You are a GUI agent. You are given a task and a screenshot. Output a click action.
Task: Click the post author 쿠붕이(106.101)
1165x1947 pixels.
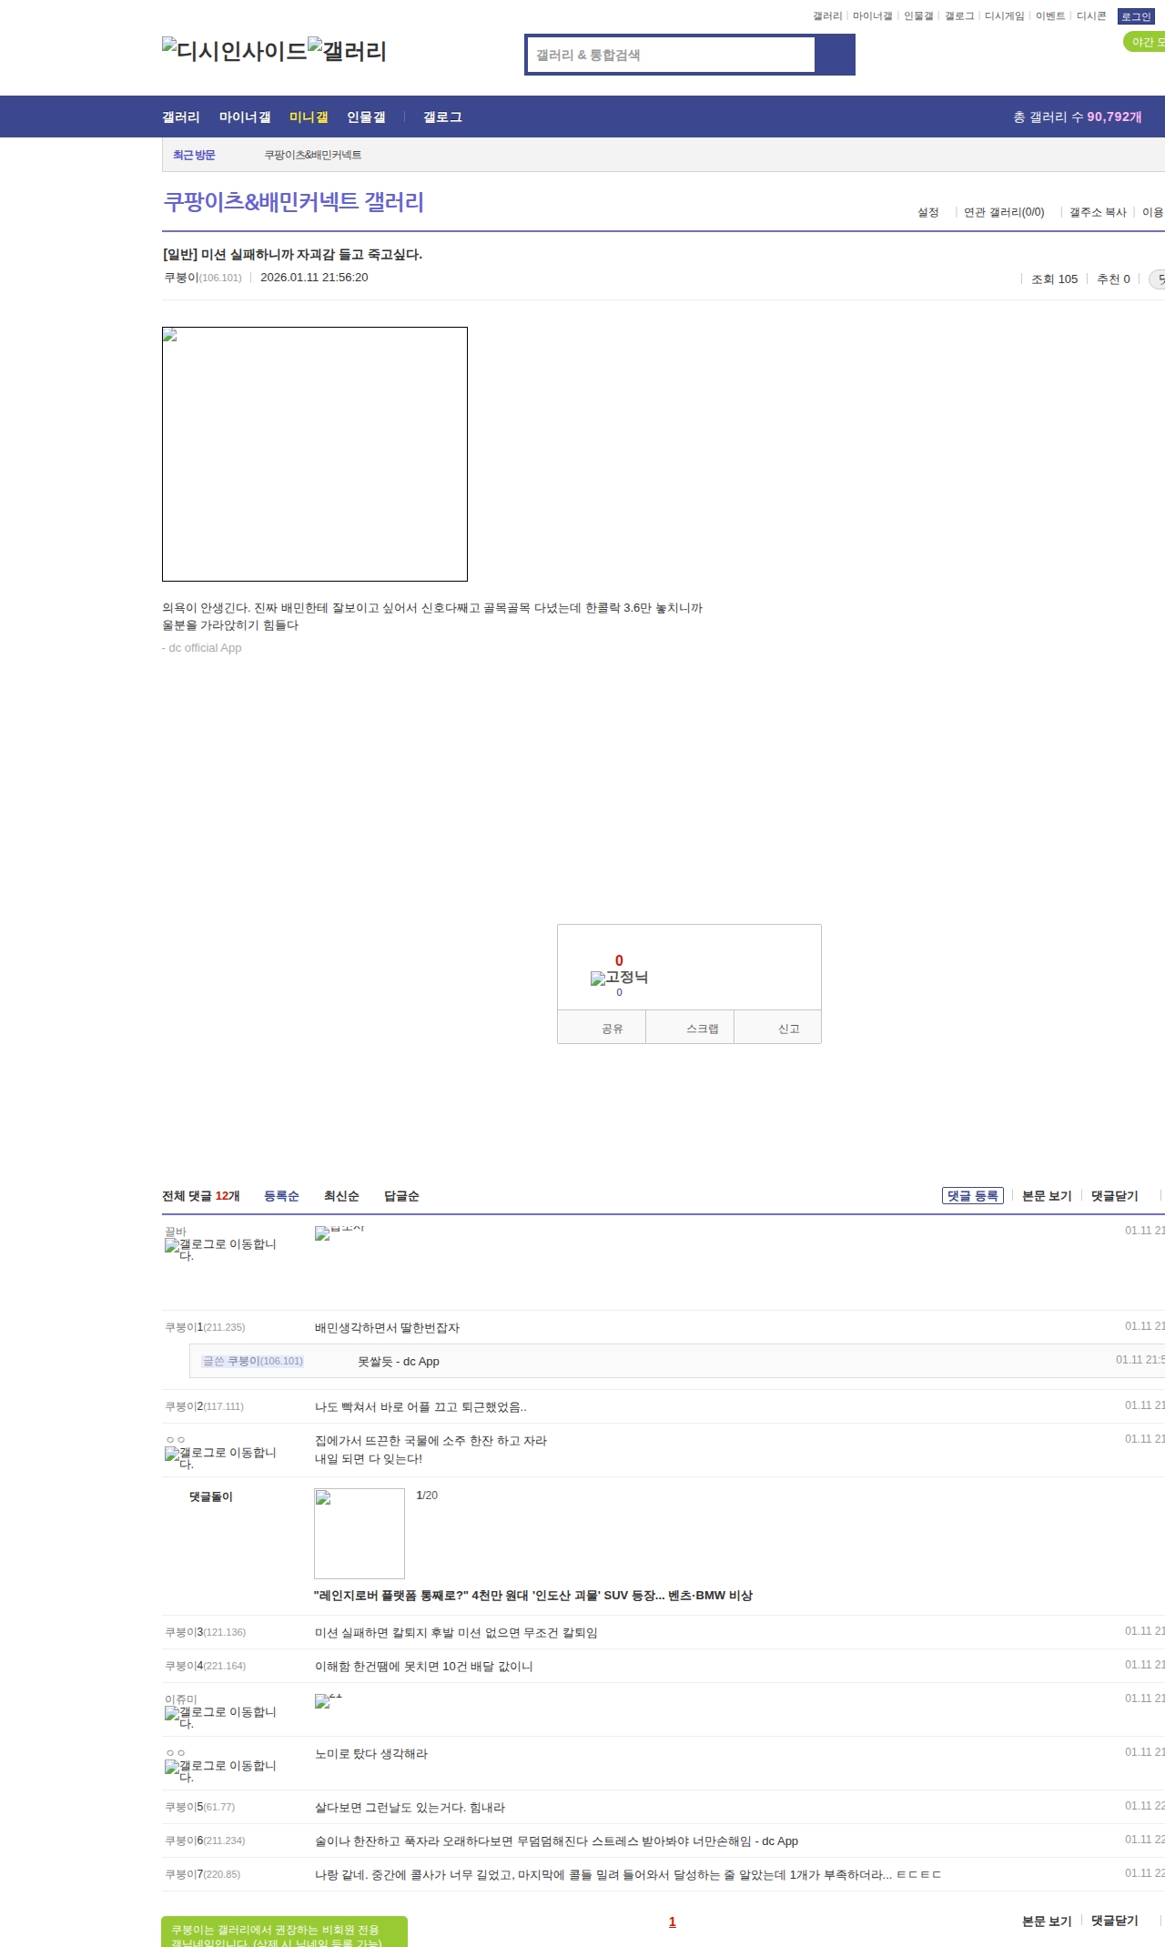point(203,278)
